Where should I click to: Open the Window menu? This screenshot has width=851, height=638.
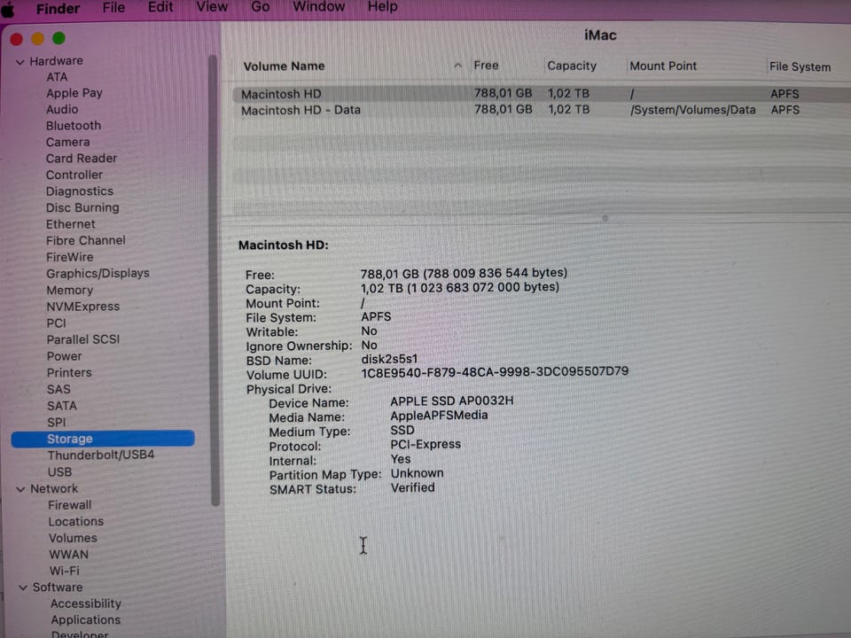click(318, 7)
